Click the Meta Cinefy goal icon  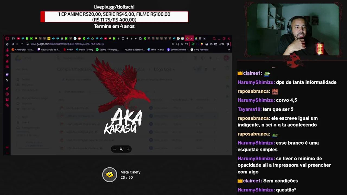pos(110,175)
